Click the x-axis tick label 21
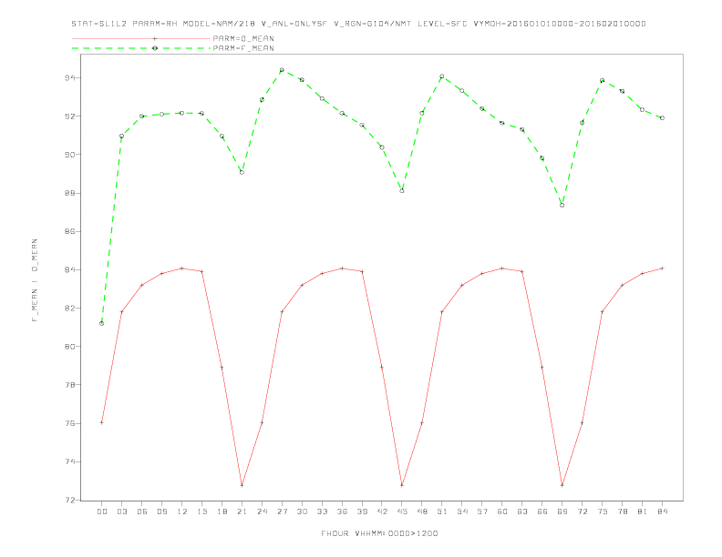The width and height of the screenshot is (722, 557). pyautogui.click(x=242, y=511)
